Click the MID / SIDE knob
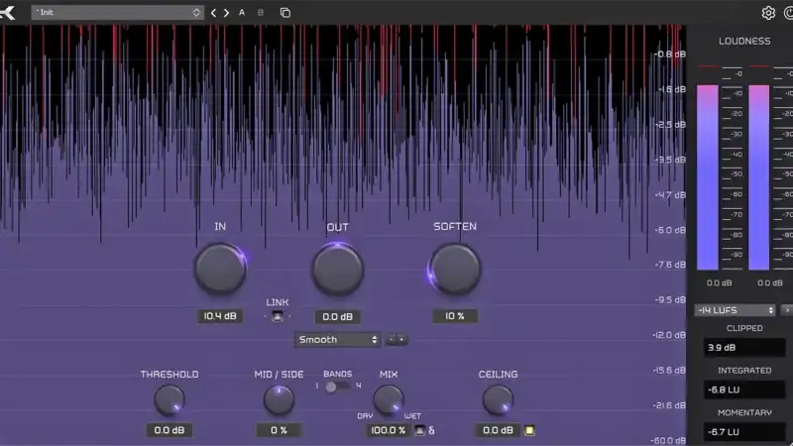 279,400
